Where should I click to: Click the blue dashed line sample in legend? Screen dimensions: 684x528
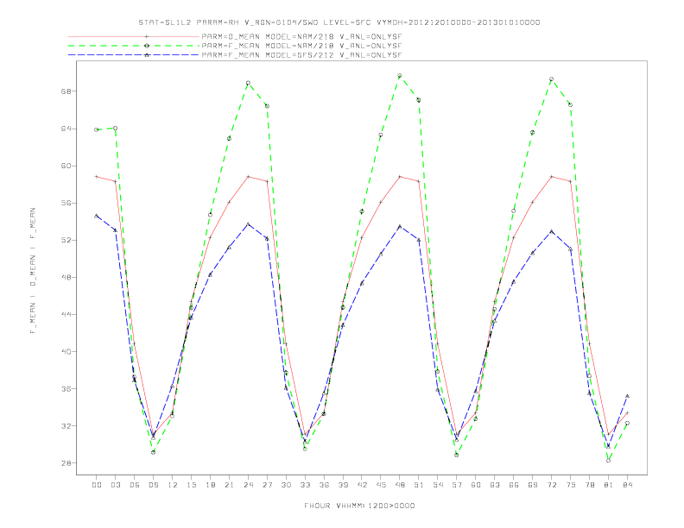click(134, 55)
